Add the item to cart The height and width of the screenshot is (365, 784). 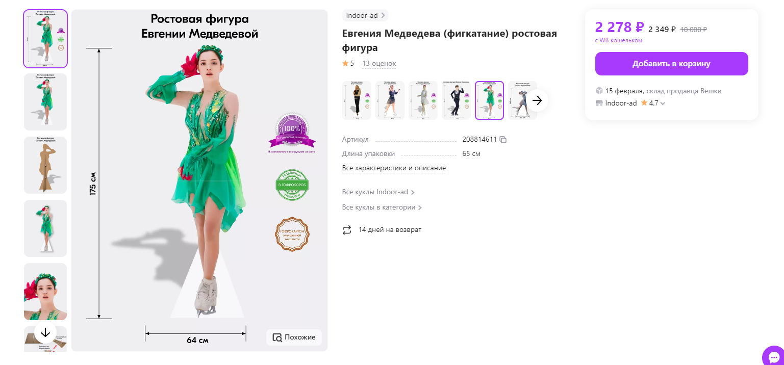click(x=671, y=64)
